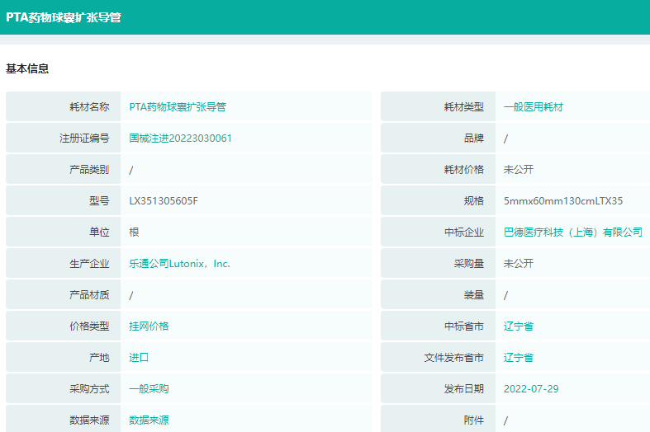
Task: Select the model number LX351305605F
Action: pos(164,201)
